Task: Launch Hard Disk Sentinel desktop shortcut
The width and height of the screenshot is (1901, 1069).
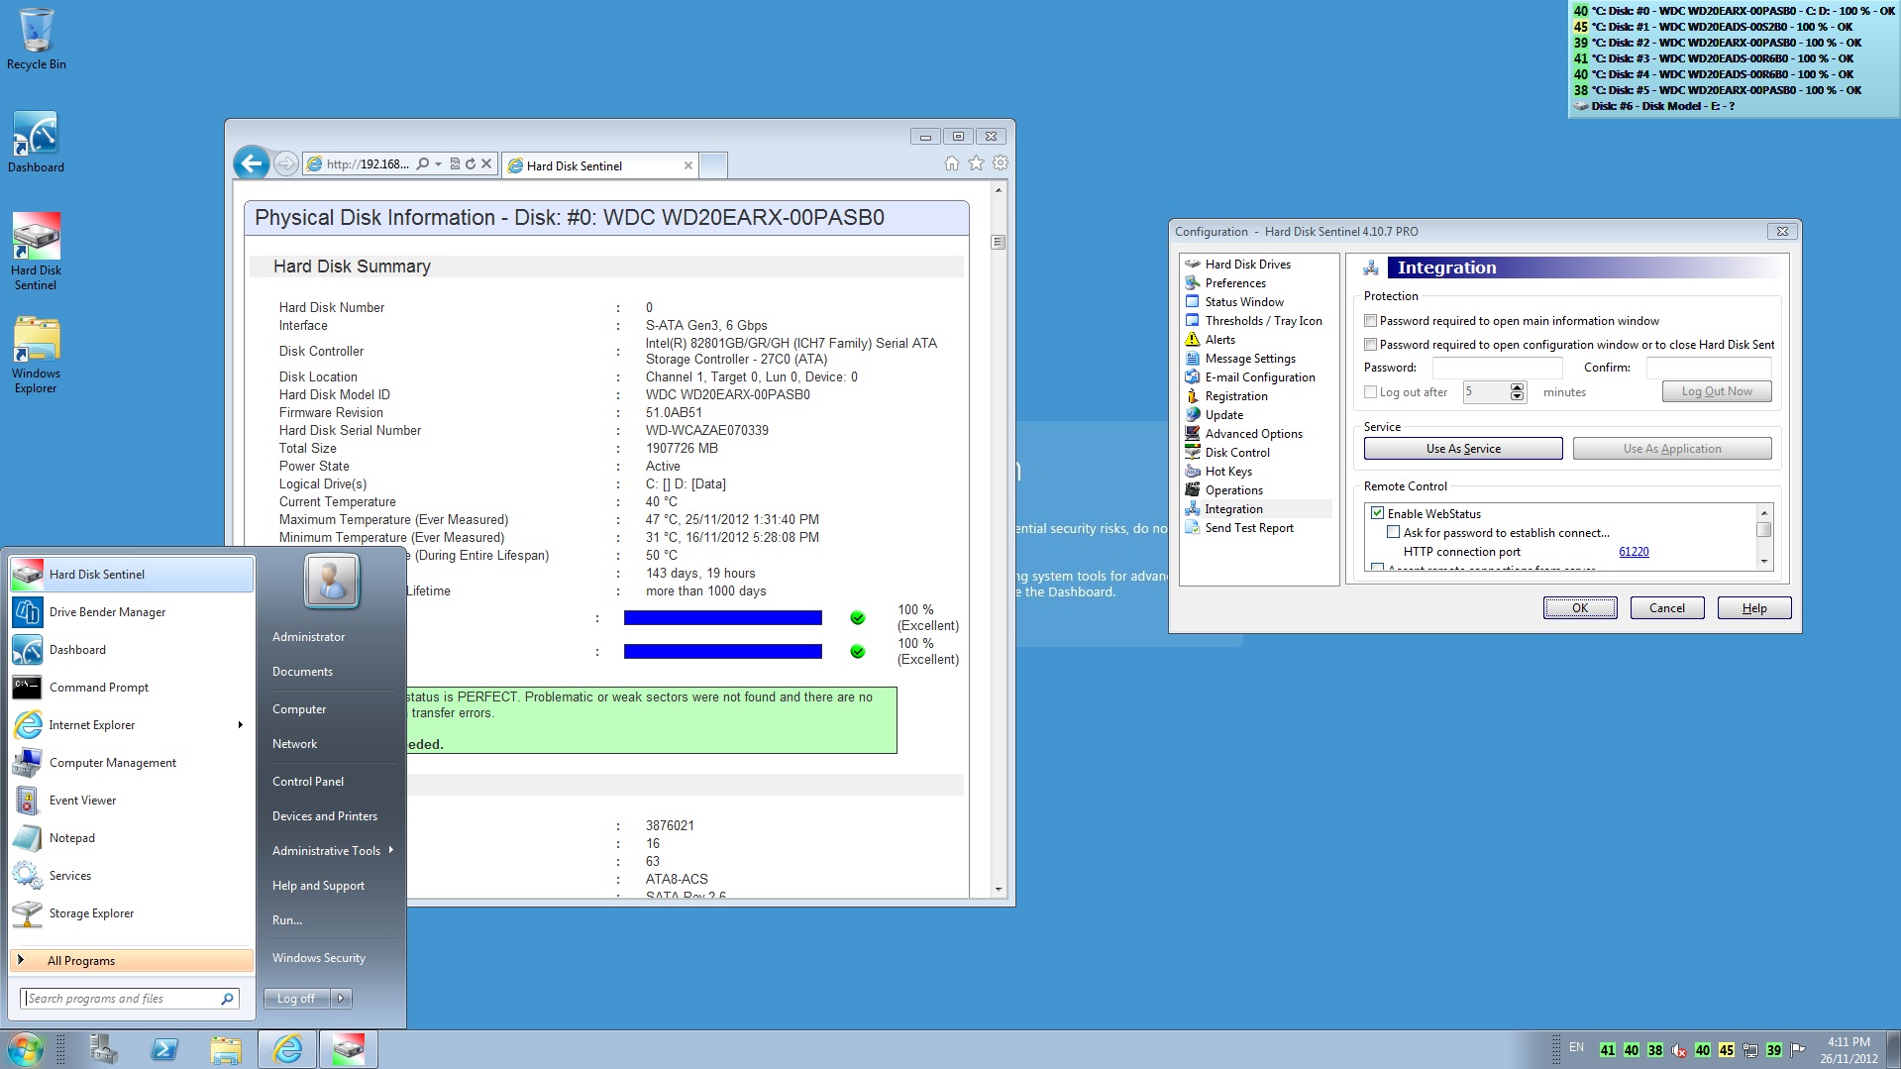Action: click(36, 252)
